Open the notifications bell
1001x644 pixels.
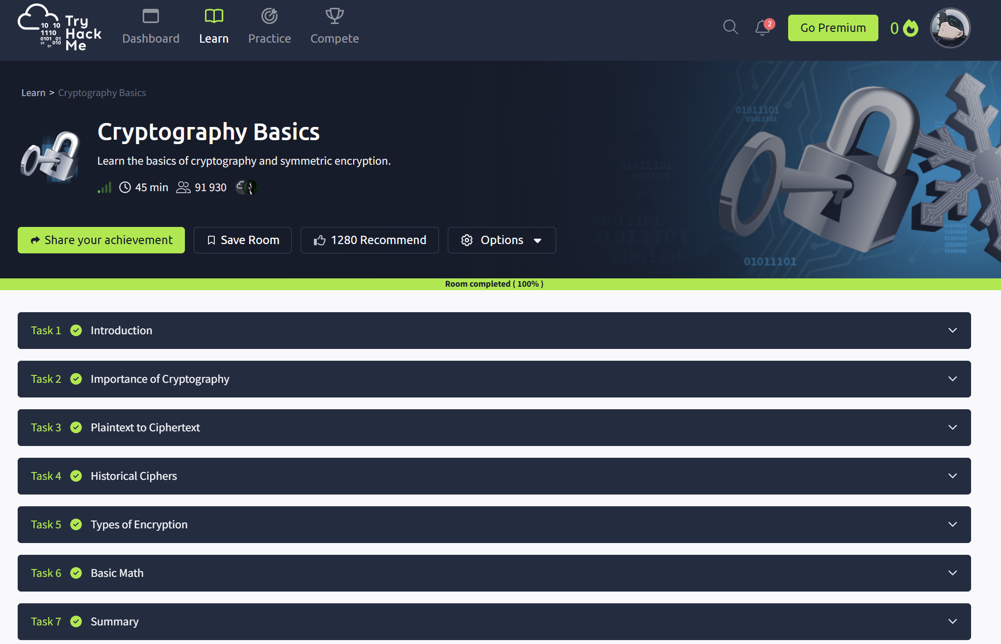click(x=761, y=28)
